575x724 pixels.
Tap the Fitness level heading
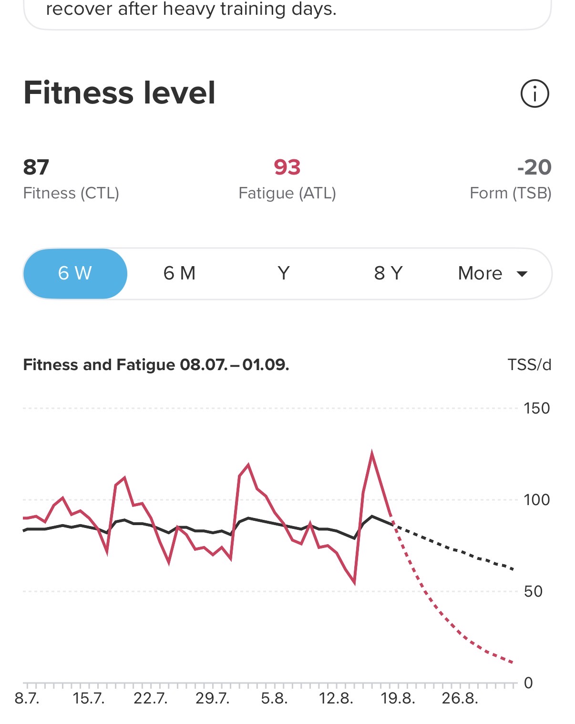coord(119,93)
